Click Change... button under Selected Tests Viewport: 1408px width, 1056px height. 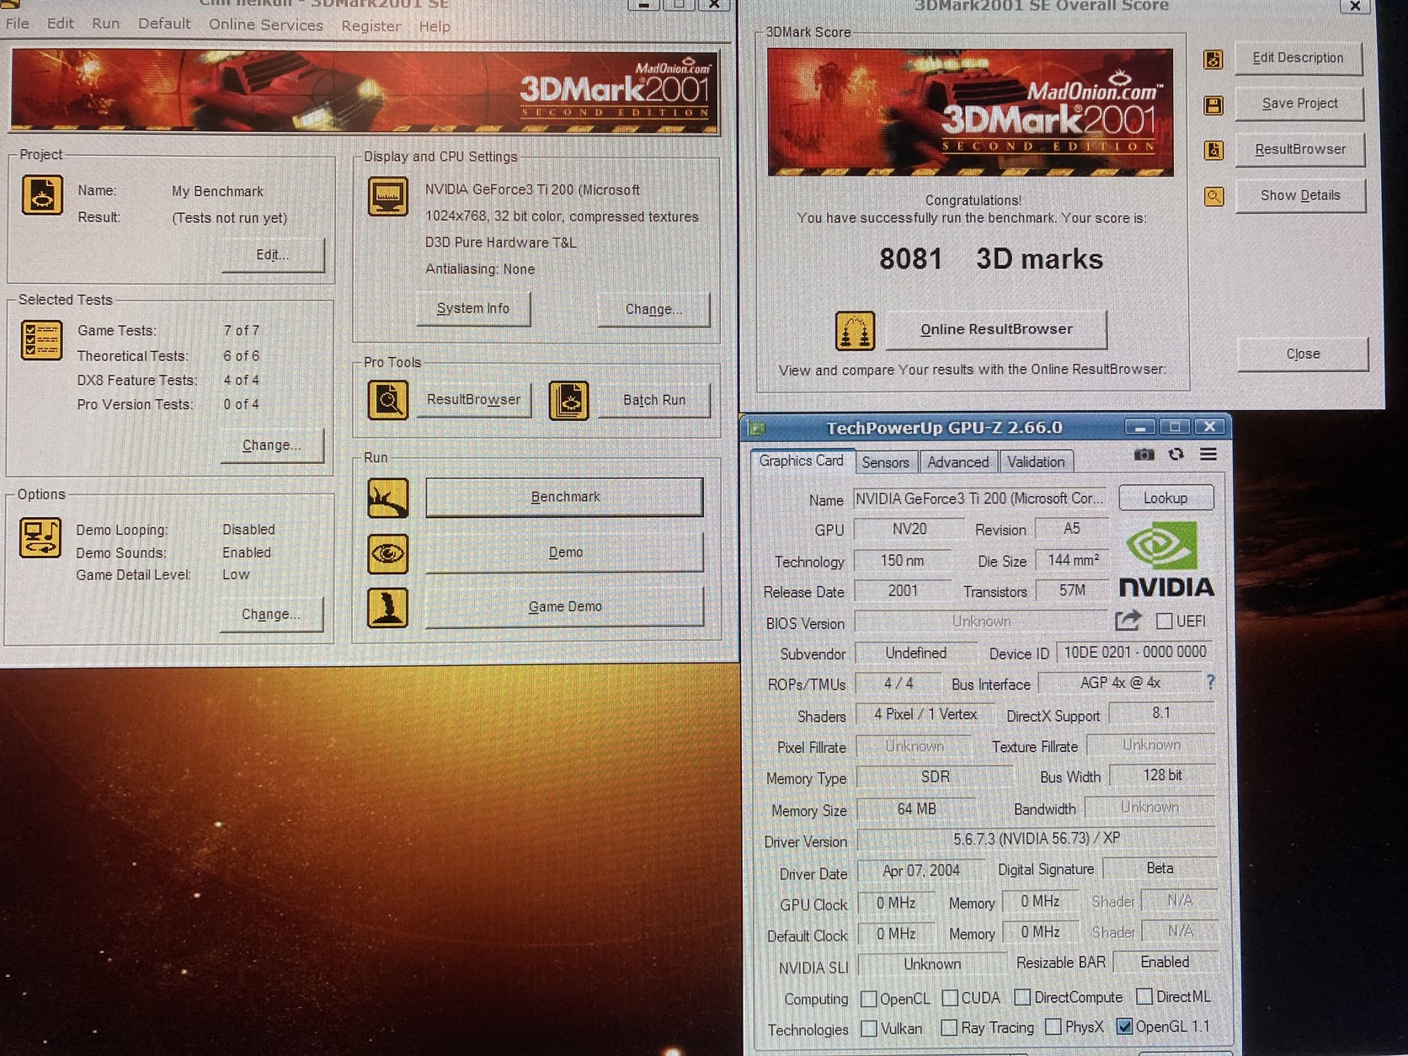click(x=271, y=445)
